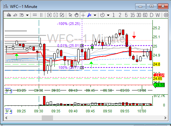Click the Fibonacci 0.01% (25.01) handle box
The image size is (171, 126).
[x=82, y=46]
